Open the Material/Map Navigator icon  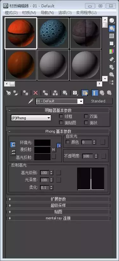click(x=112, y=82)
